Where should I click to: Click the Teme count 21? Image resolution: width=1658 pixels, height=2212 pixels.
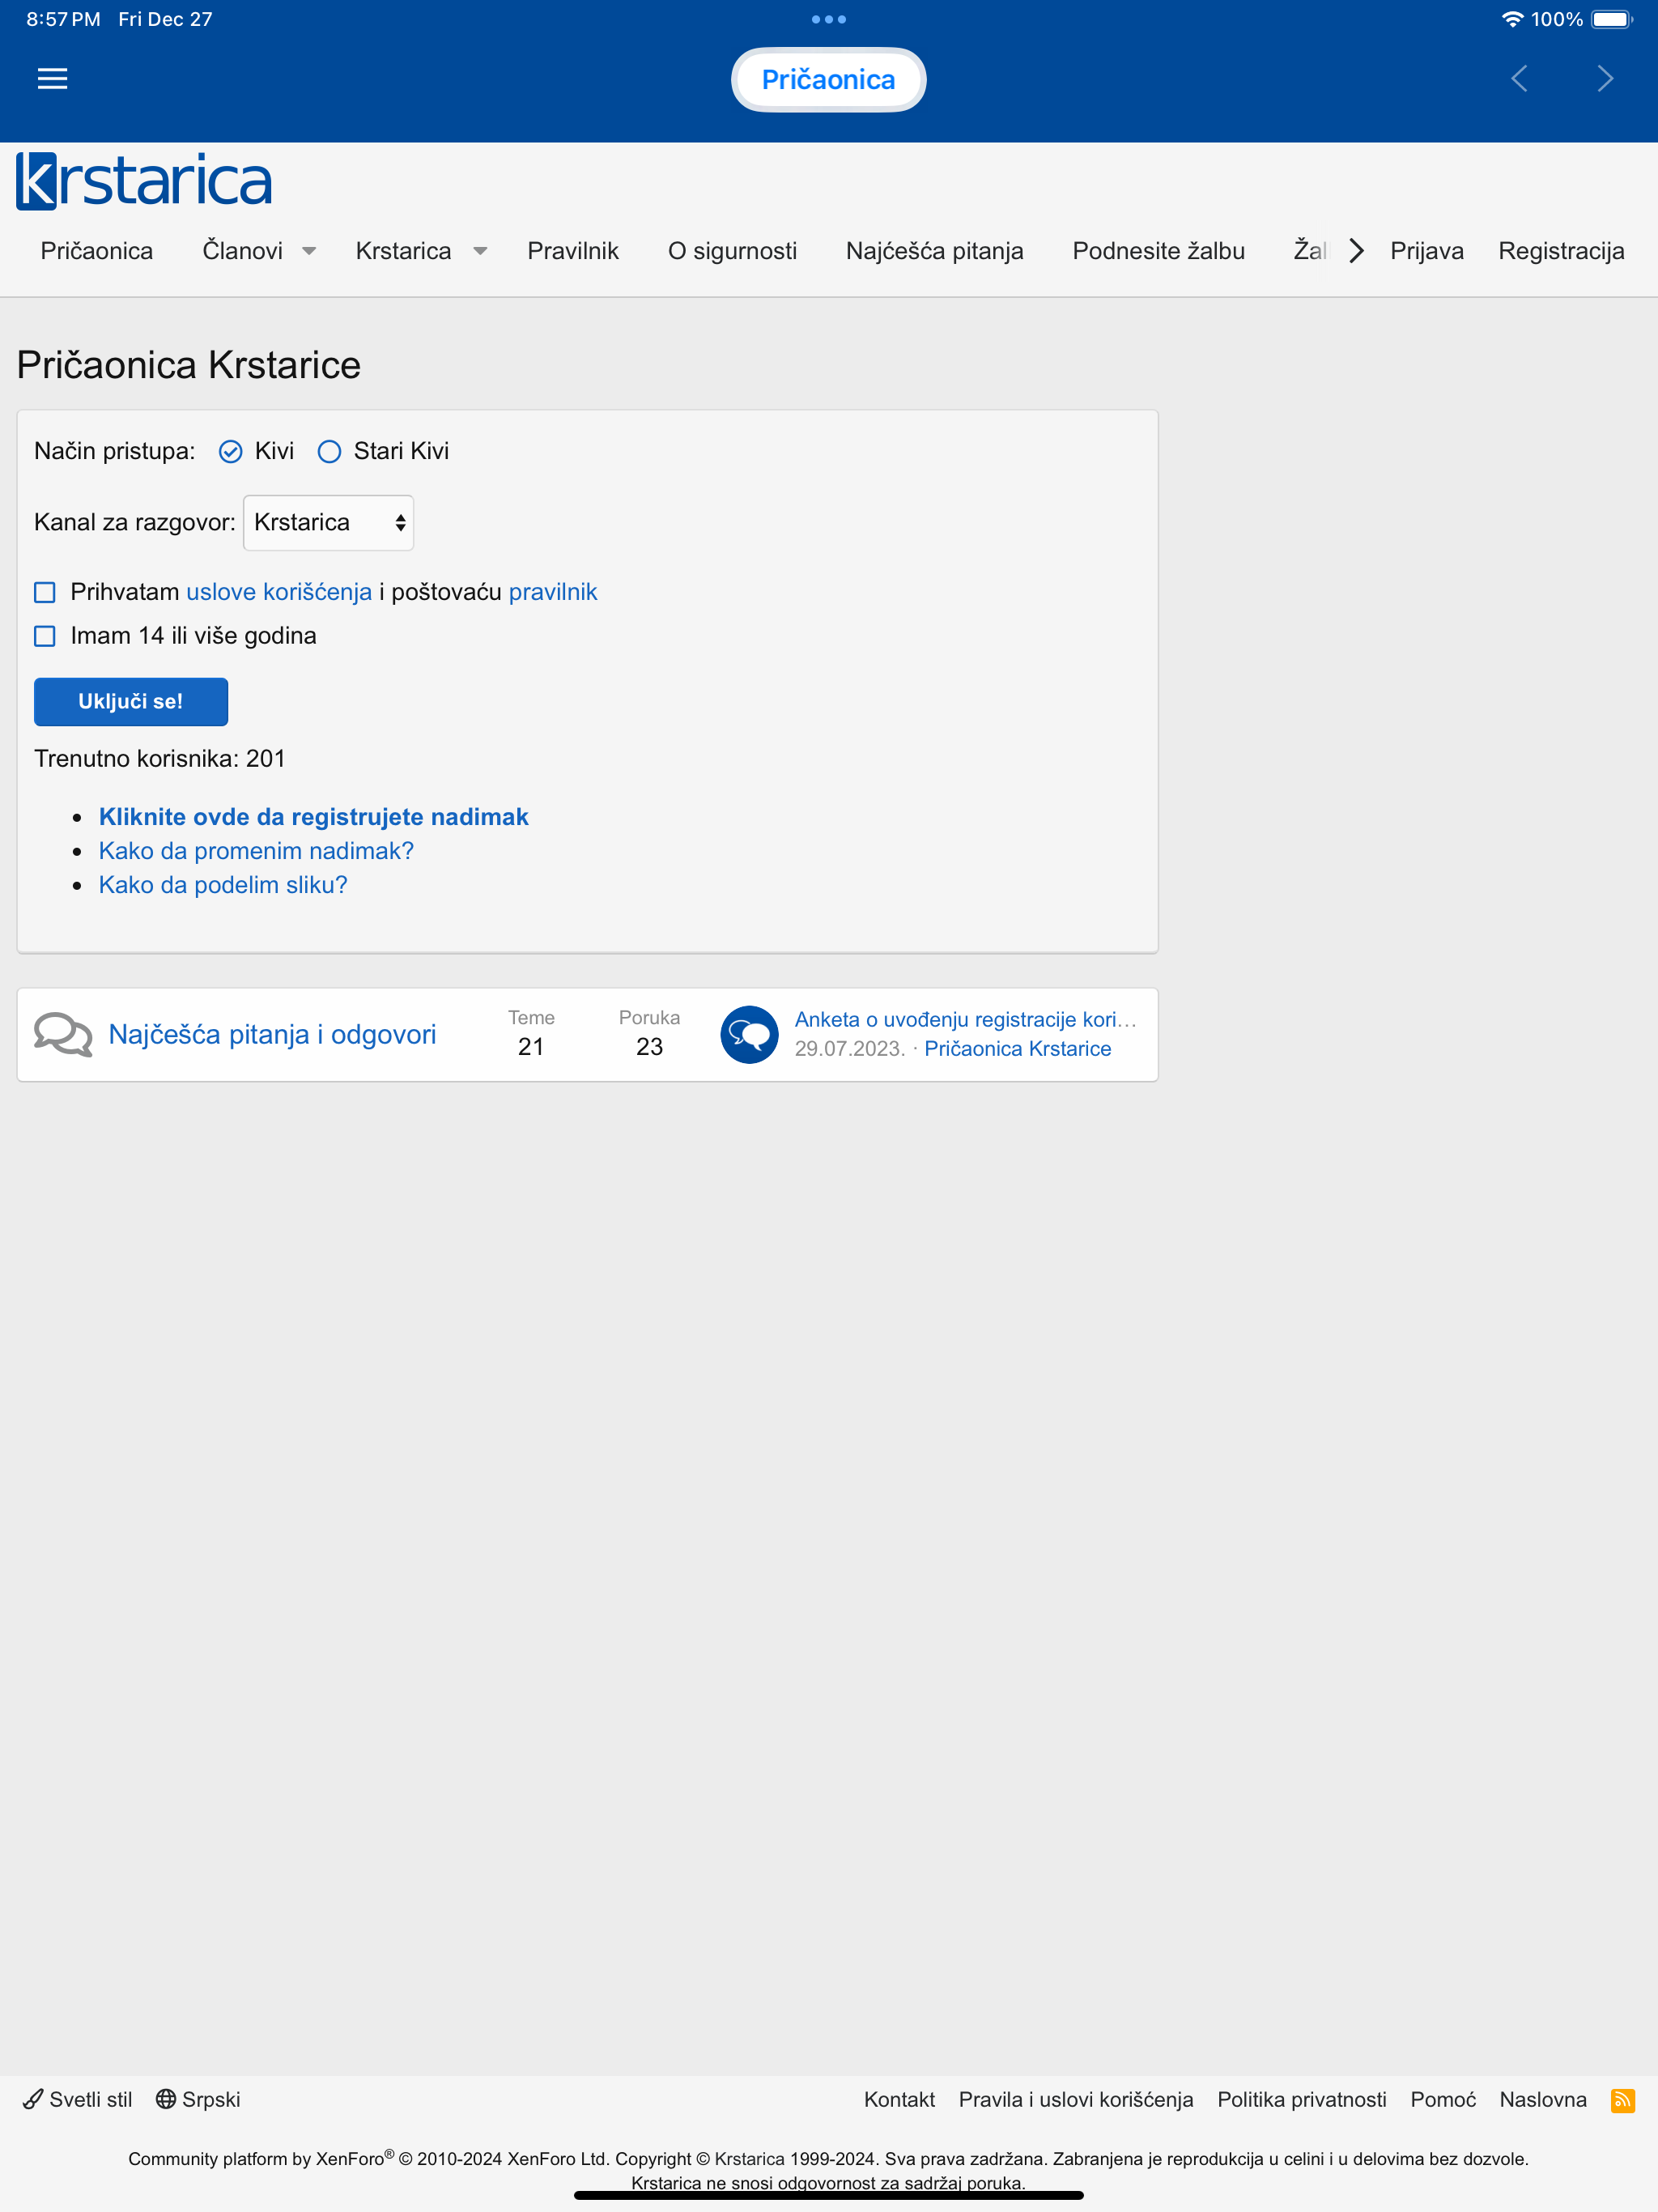[x=531, y=1047]
